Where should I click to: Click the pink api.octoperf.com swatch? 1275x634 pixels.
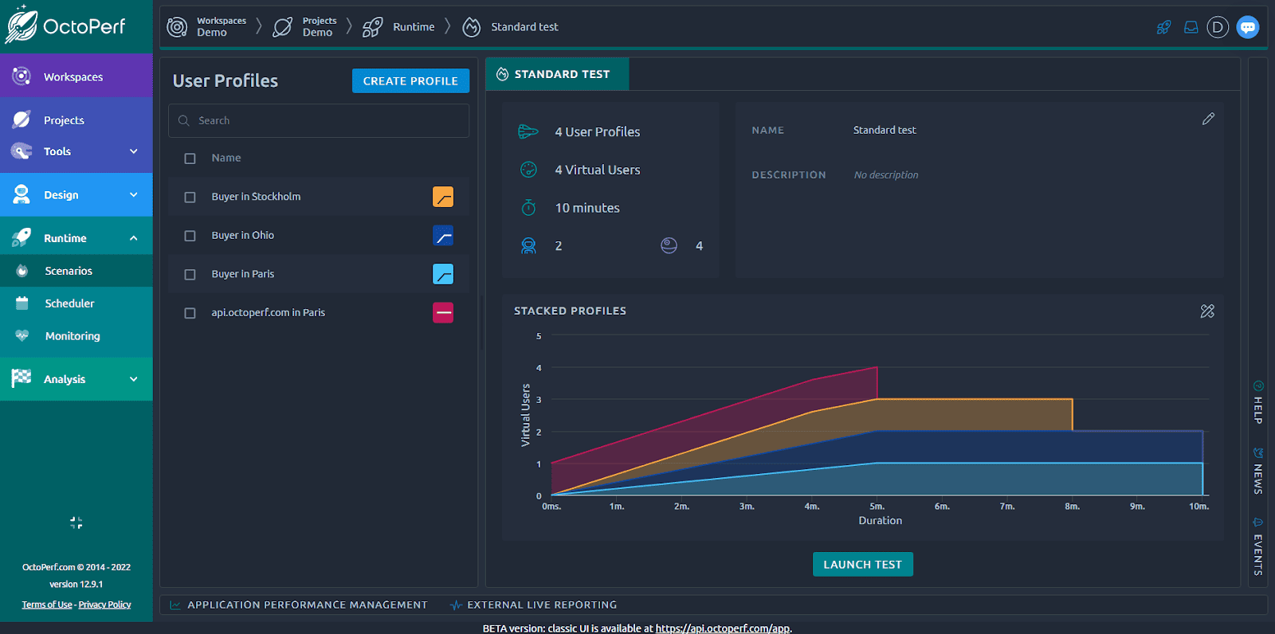443,313
